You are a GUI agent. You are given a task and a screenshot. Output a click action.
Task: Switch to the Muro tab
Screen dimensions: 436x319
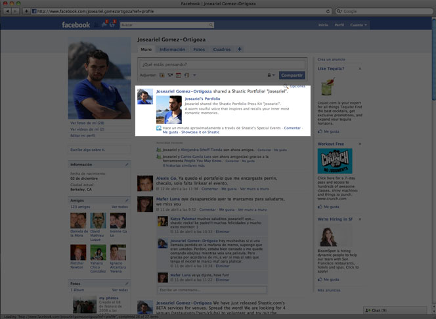click(x=146, y=49)
